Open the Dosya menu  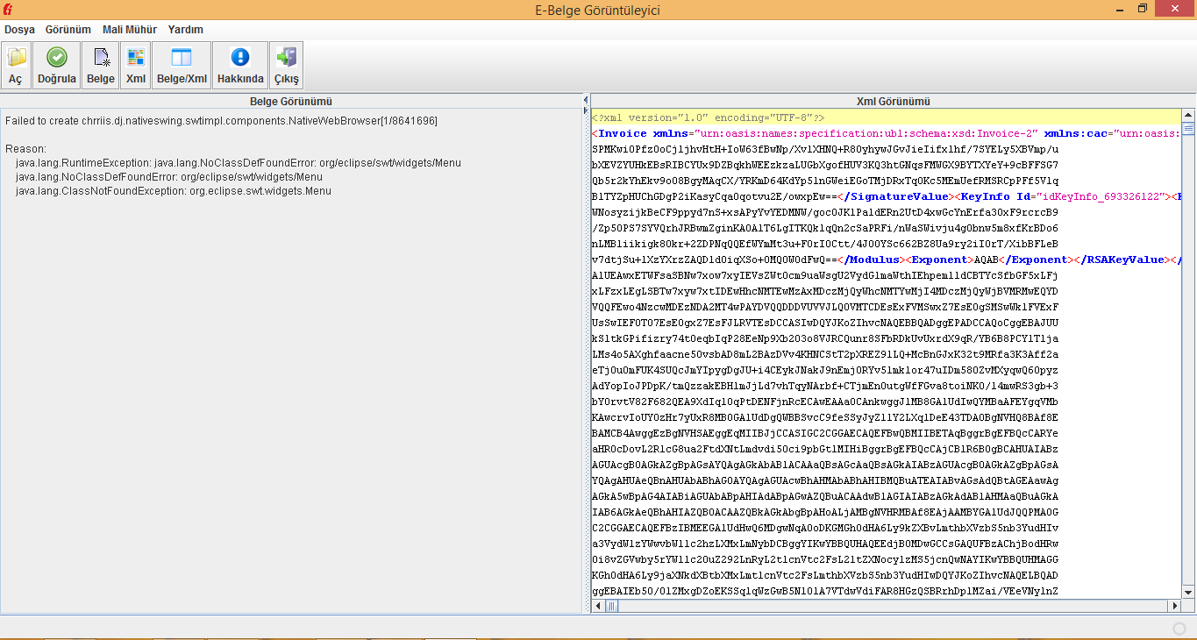[x=19, y=30]
